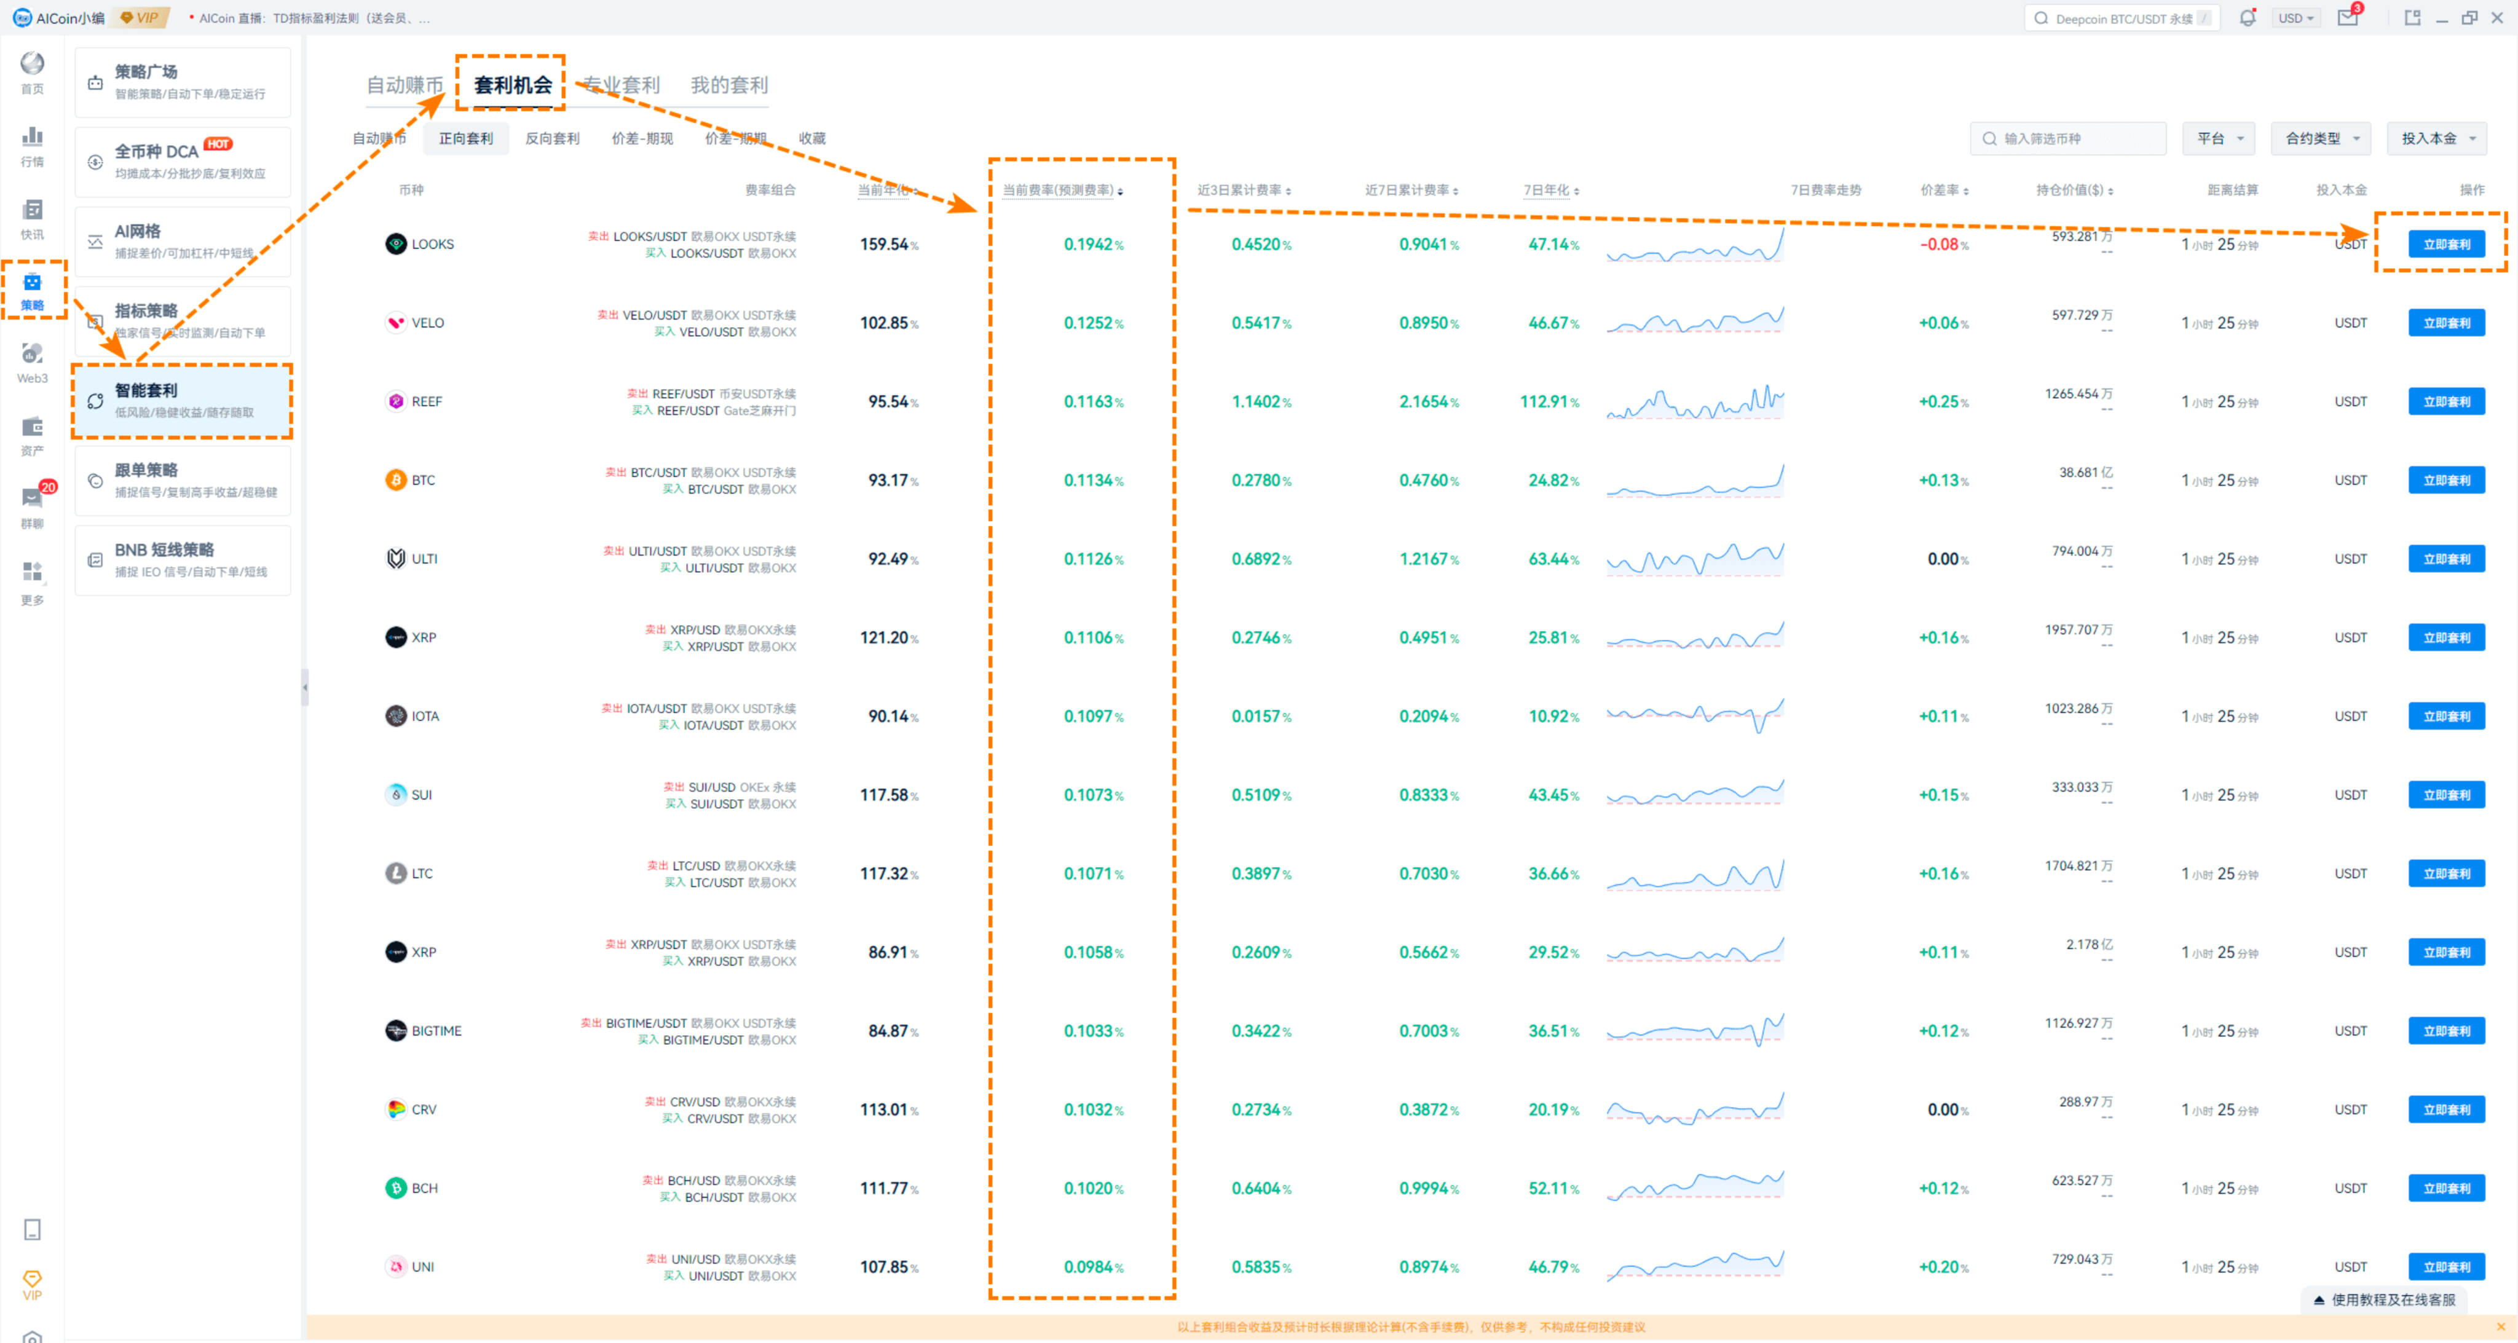The width and height of the screenshot is (2518, 1343).
Task: Sort by 近3日累计费率 column
Action: point(1244,191)
